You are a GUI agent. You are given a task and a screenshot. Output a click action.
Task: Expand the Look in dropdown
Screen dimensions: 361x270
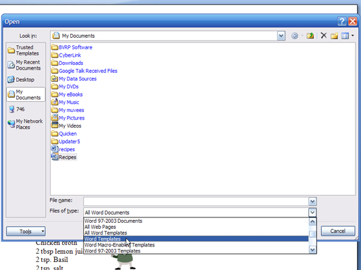pos(281,36)
